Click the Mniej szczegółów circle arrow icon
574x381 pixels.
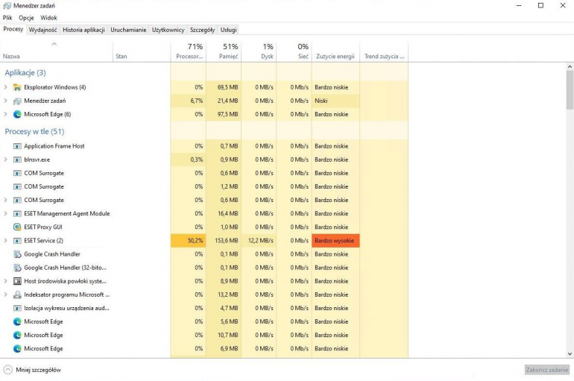coord(7,370)
